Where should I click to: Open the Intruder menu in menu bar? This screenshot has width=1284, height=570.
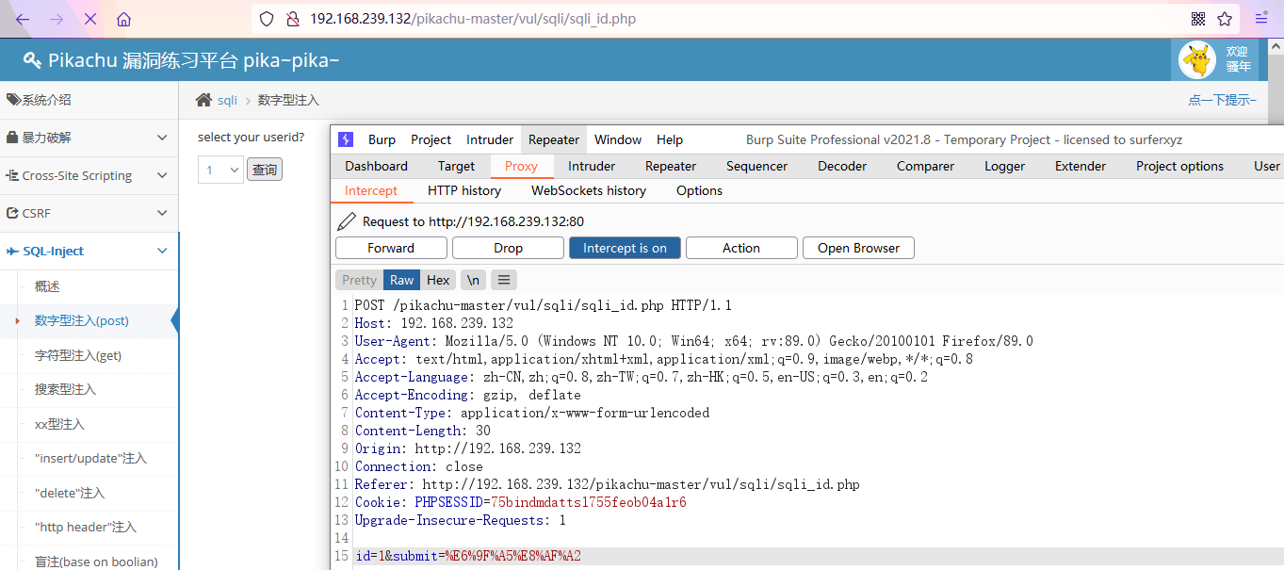[x=490, y=139]
